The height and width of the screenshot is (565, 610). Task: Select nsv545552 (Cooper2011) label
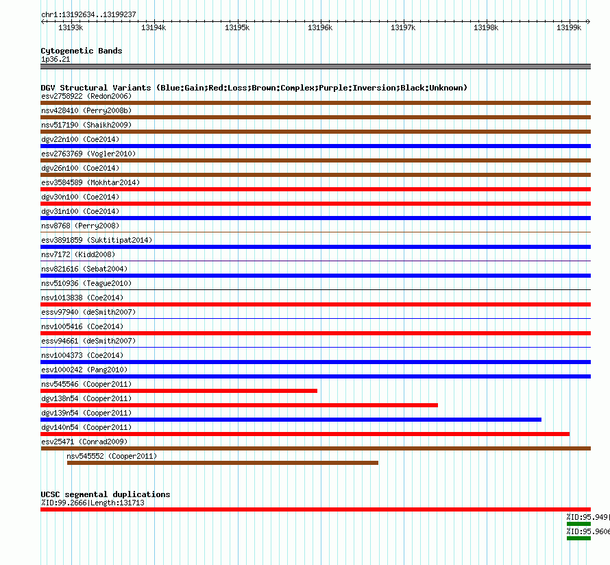click(x=112, y=456)
